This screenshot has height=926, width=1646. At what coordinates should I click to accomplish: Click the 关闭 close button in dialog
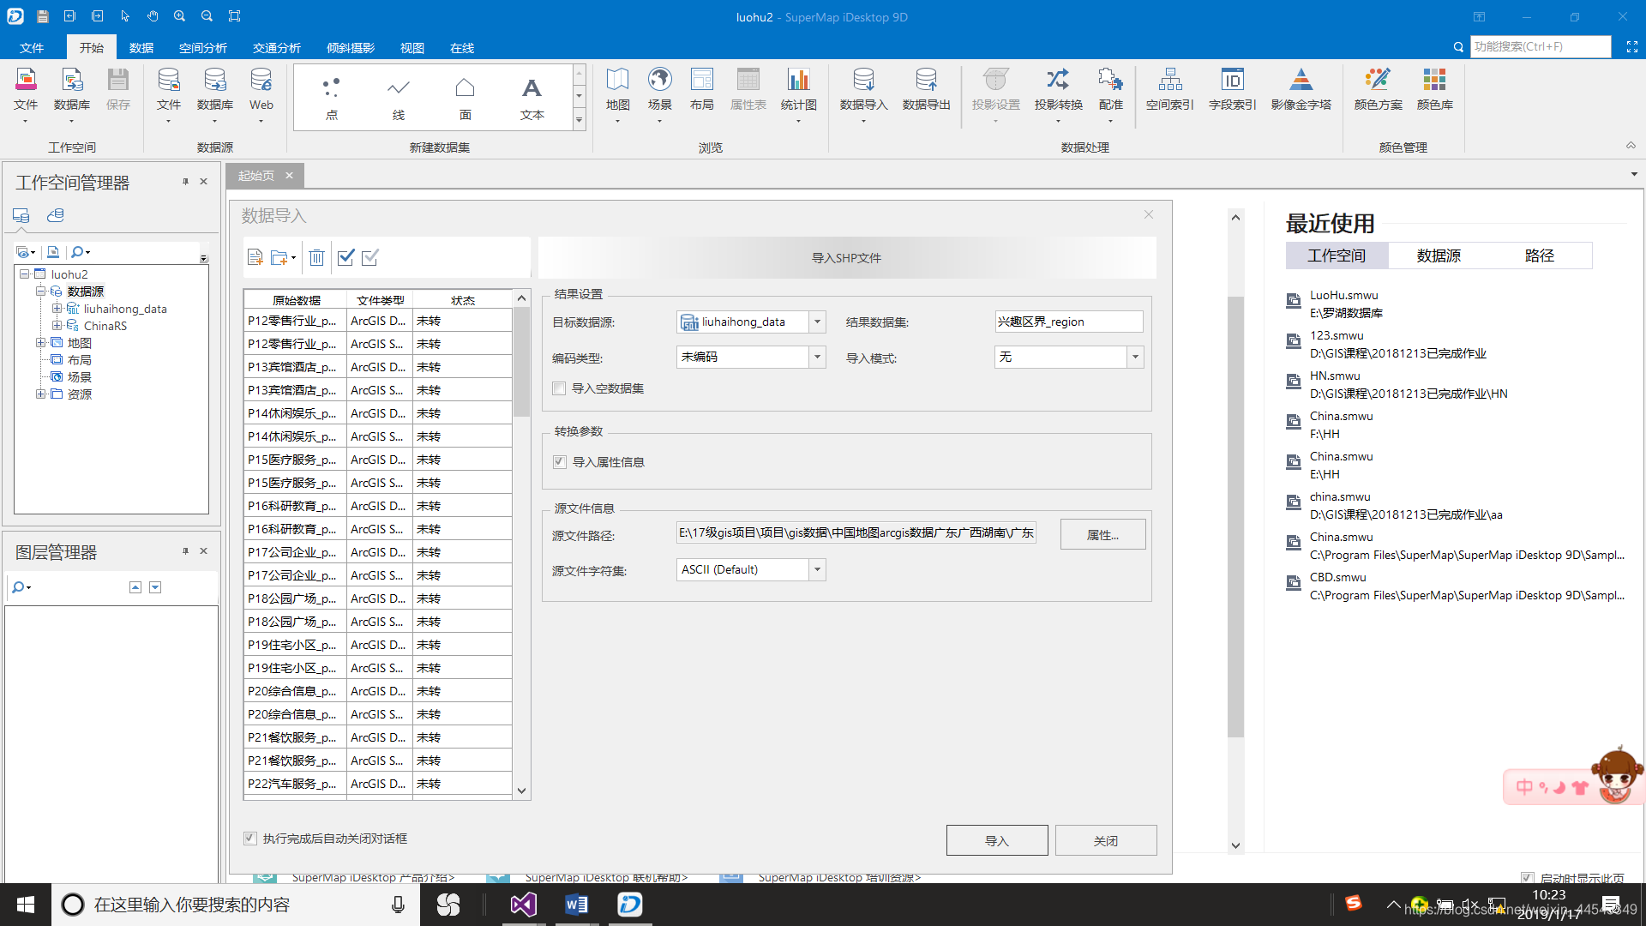point(1106,840)
